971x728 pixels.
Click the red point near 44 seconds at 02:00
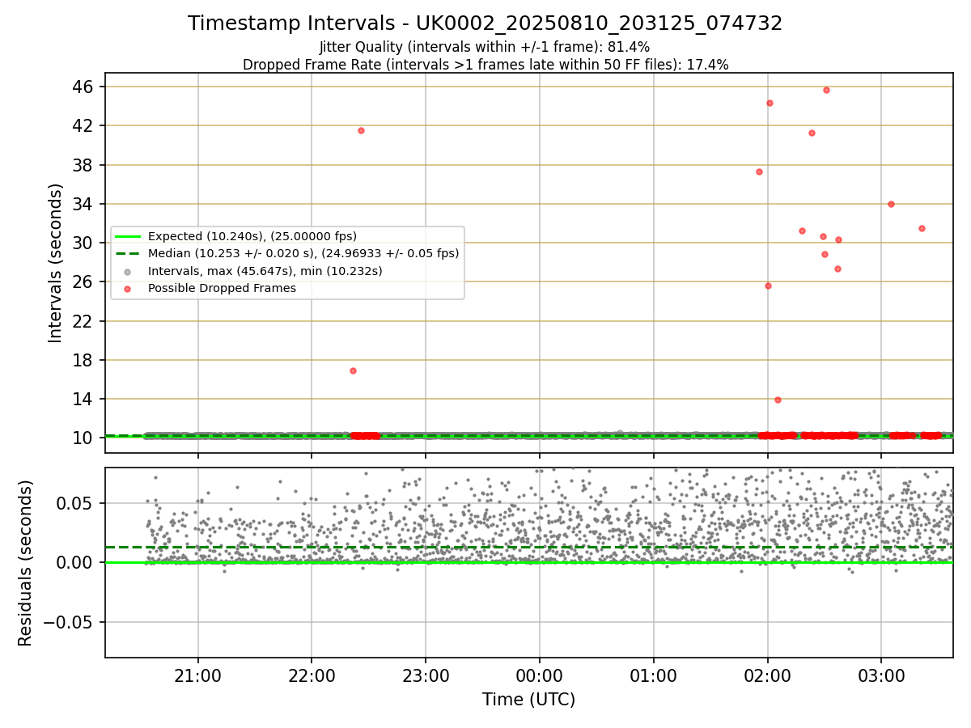[770, 103]
